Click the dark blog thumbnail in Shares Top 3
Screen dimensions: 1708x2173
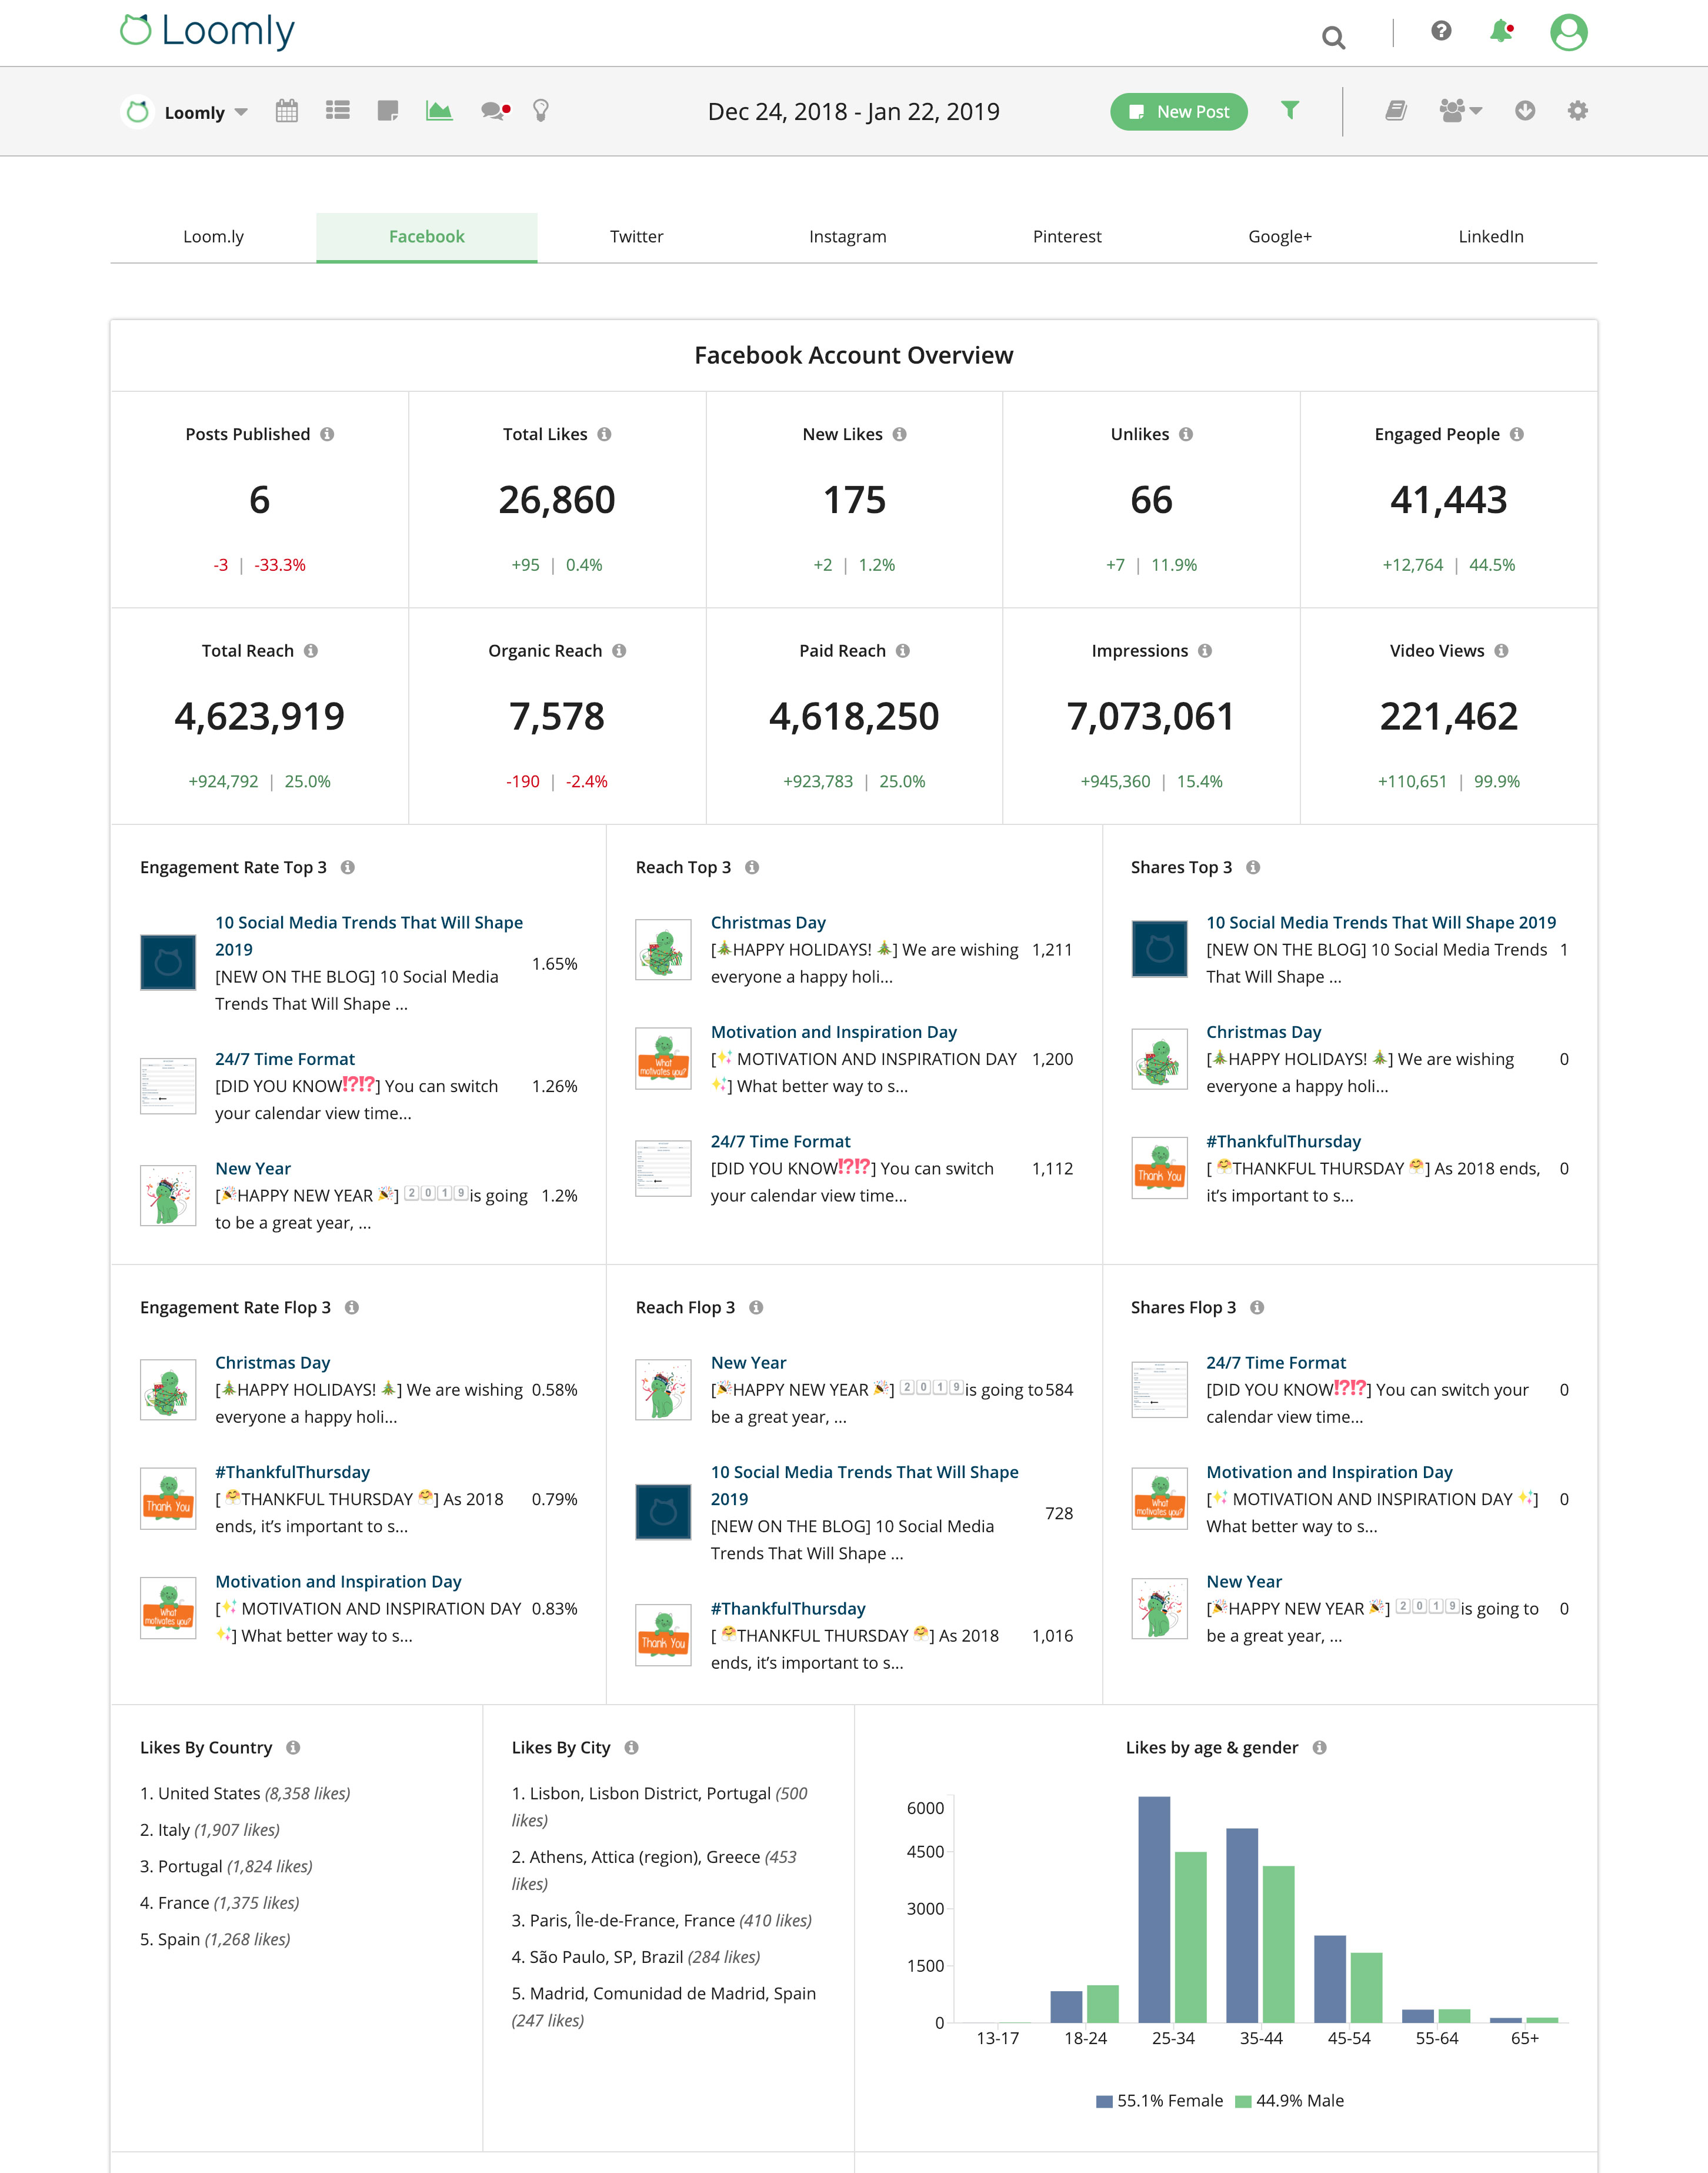pos(1159,949)
